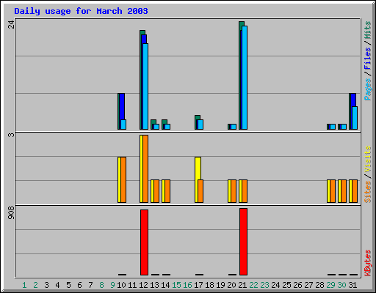
Task: Click day label "10" on the x-axis
Action: tap(121, 285)
